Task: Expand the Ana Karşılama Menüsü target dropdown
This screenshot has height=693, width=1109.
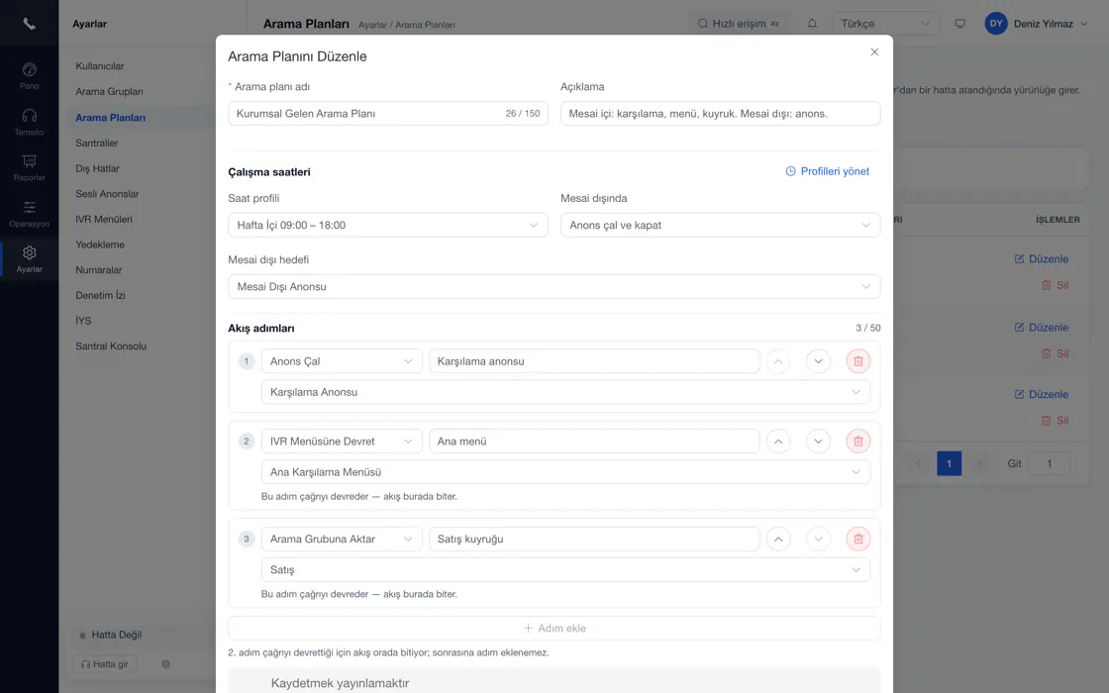Action: (x=565, y=471)
